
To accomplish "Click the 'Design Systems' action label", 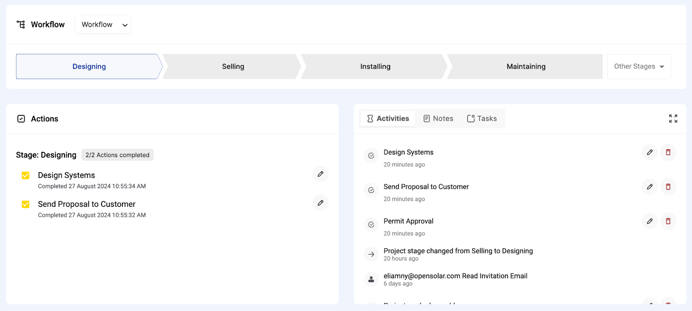I will coord(67,175).
